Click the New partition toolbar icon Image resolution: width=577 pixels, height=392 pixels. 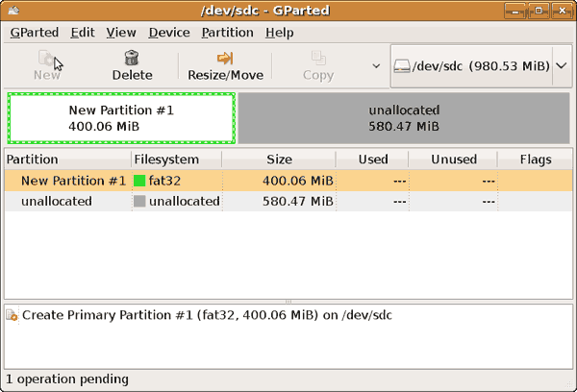pos(46,58)
